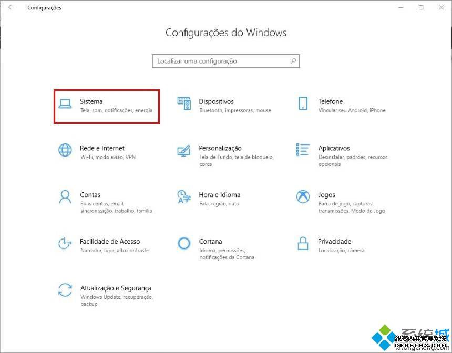This screenshot has width=452, height=353.
Task: Maximize the Configurações window
Action: [421, 7]
